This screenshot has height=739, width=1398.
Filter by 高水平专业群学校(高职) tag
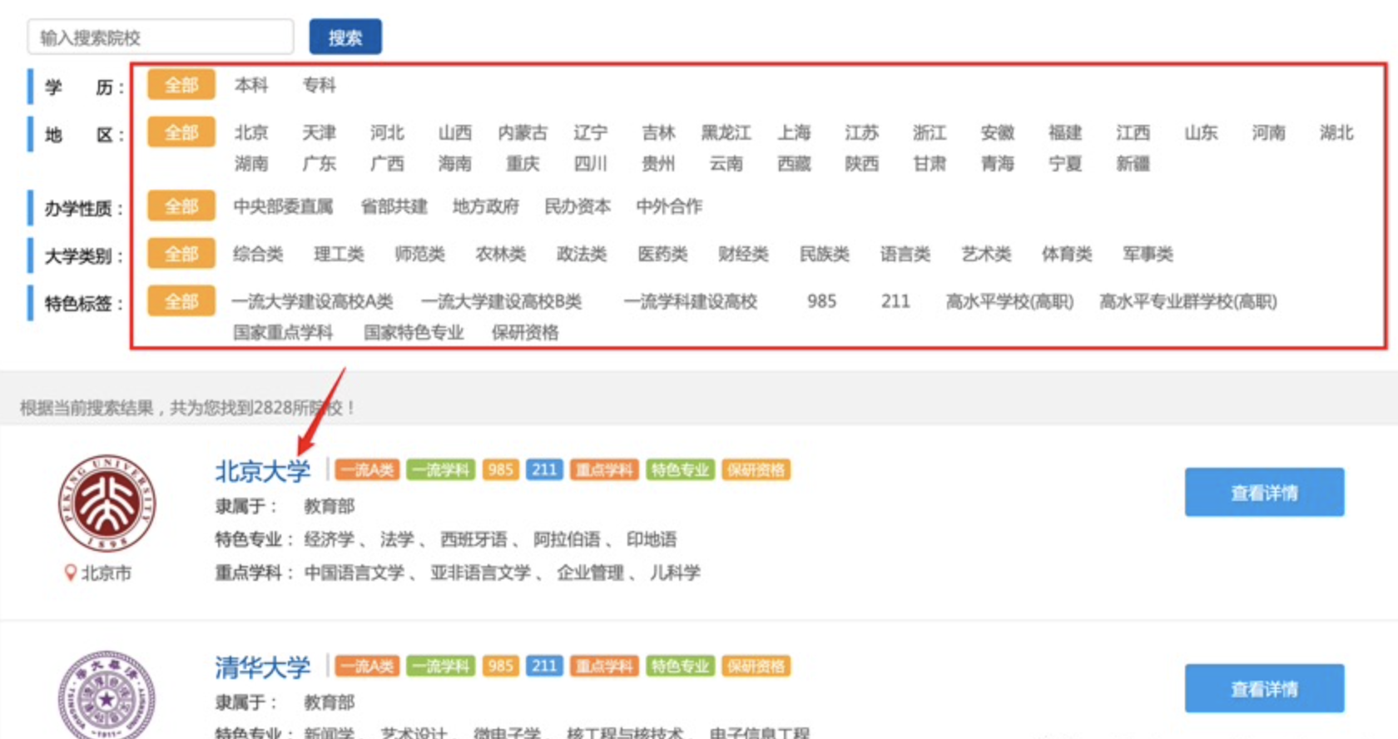1188,301
